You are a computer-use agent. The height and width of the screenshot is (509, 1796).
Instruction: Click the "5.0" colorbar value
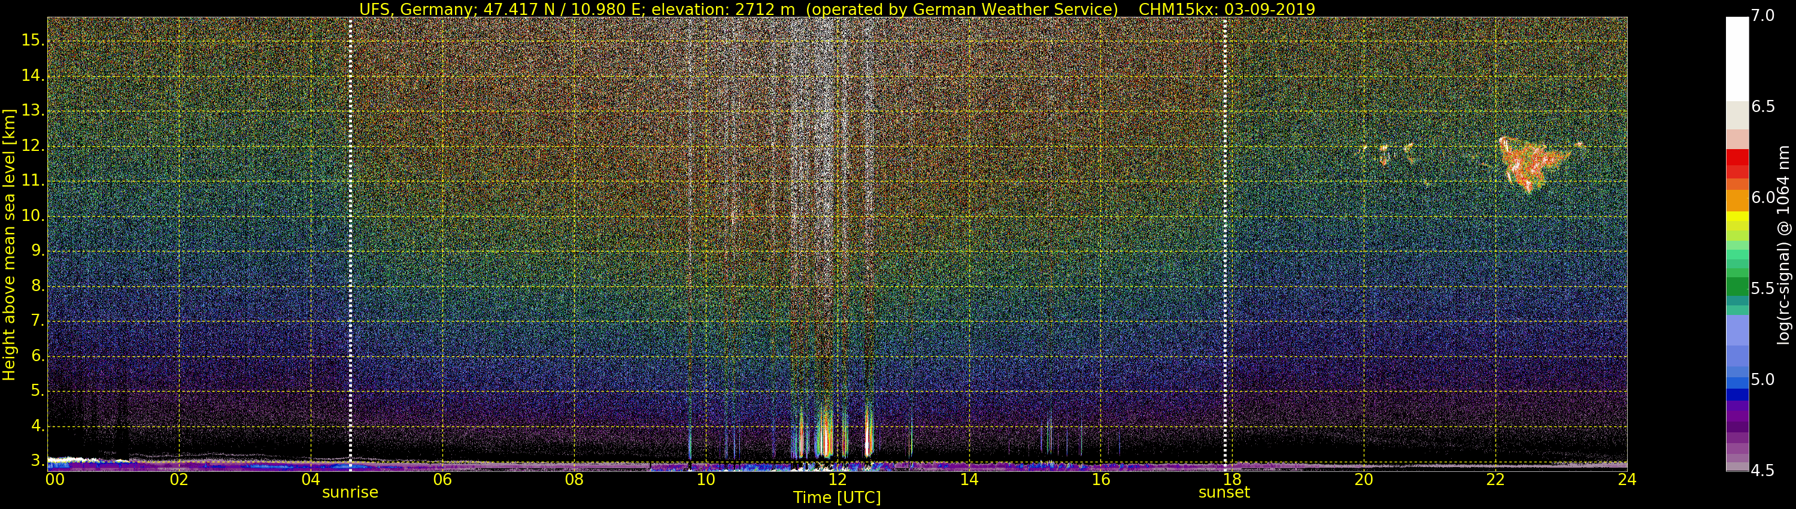(1762, 379)
